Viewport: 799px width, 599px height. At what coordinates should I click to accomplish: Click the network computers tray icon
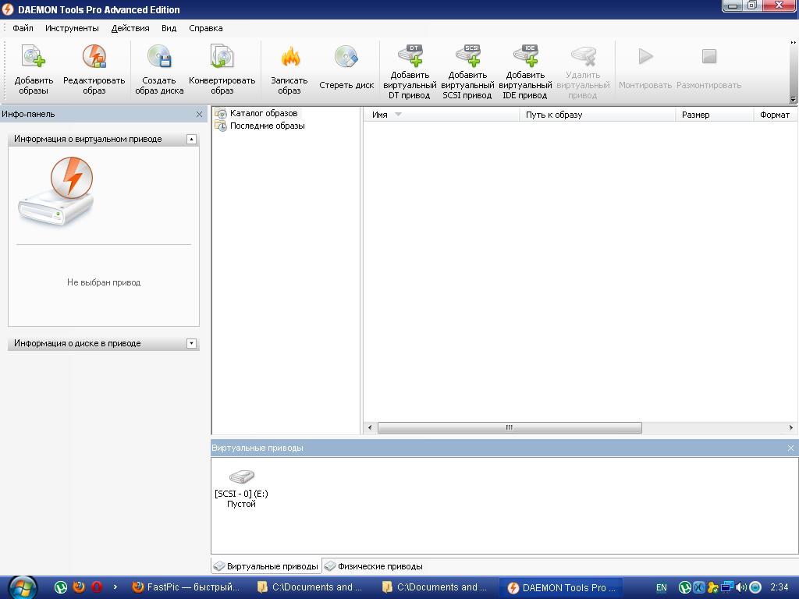pyautogui.click(x=727, y=587)
